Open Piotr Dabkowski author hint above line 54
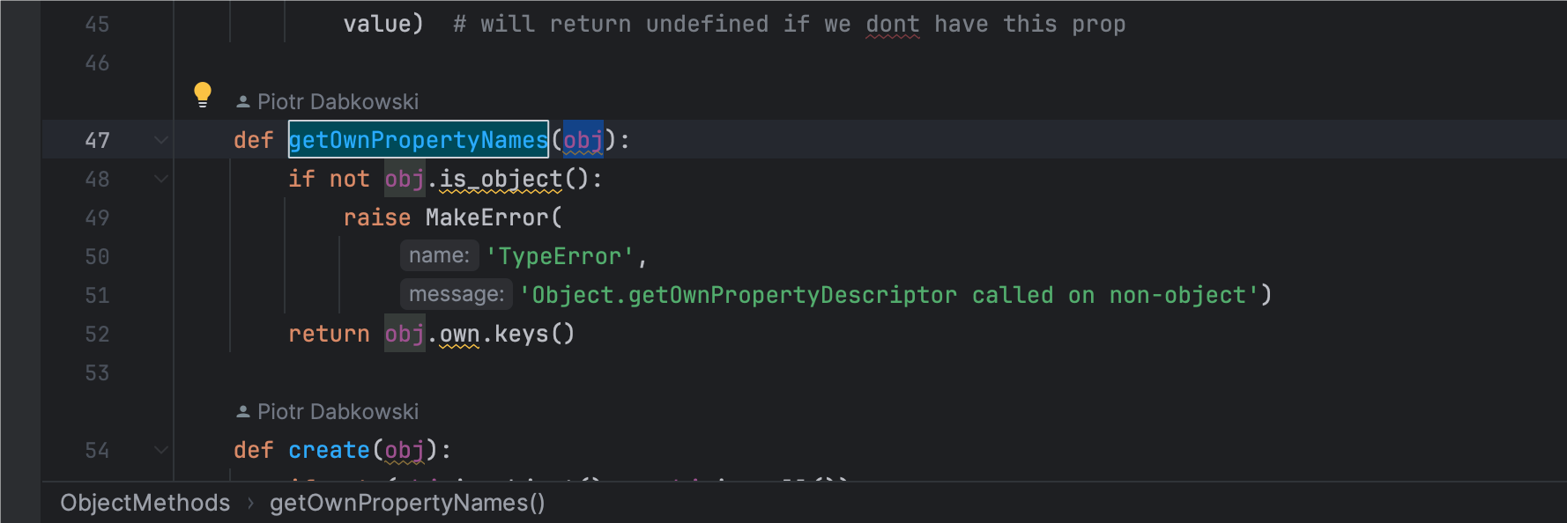 point(338,412)
